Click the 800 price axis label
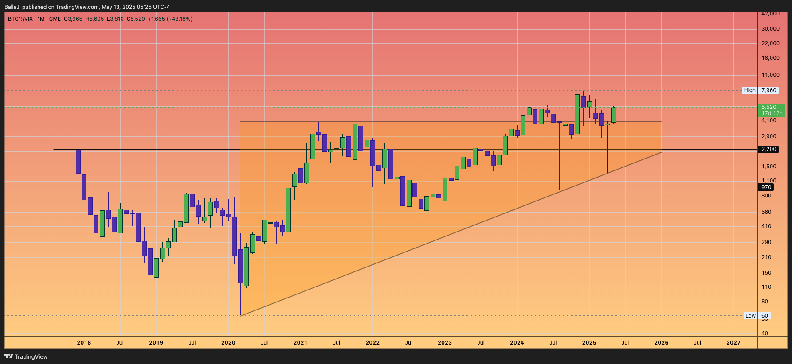The height and width of the screenshot is (364, 792). tap(766, 196)
